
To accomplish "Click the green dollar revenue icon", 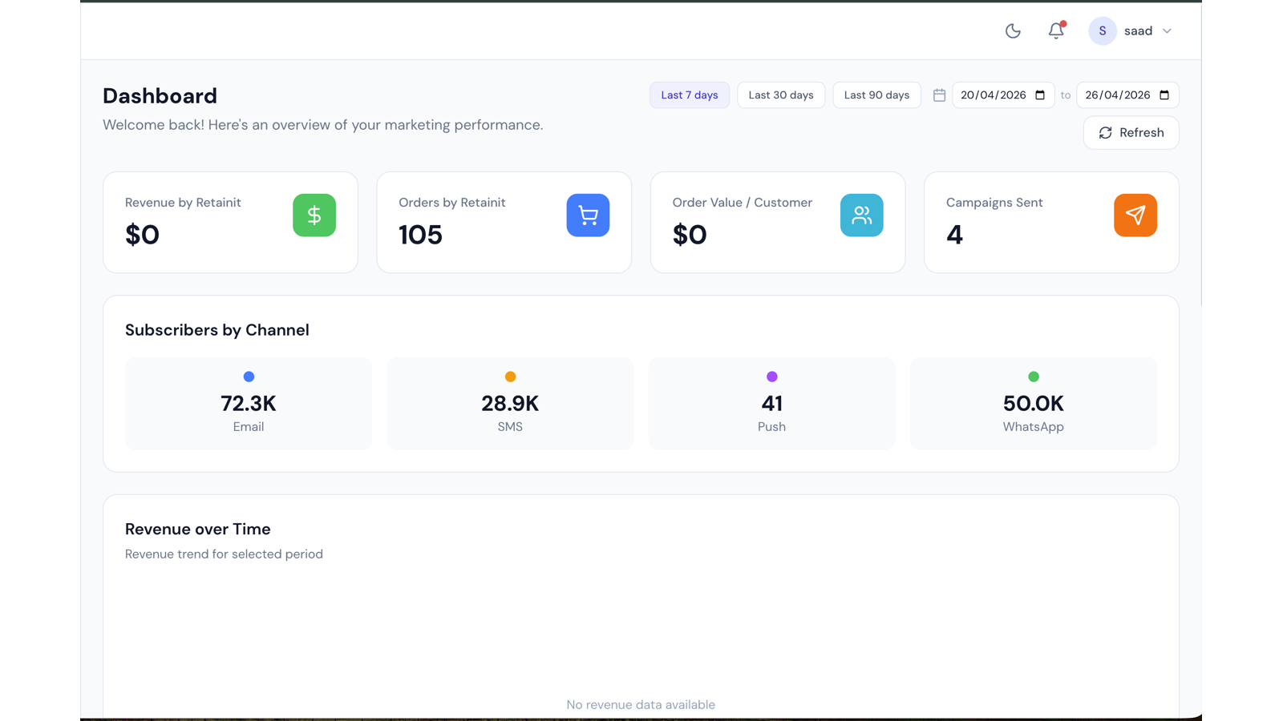I will pos(314,215).
